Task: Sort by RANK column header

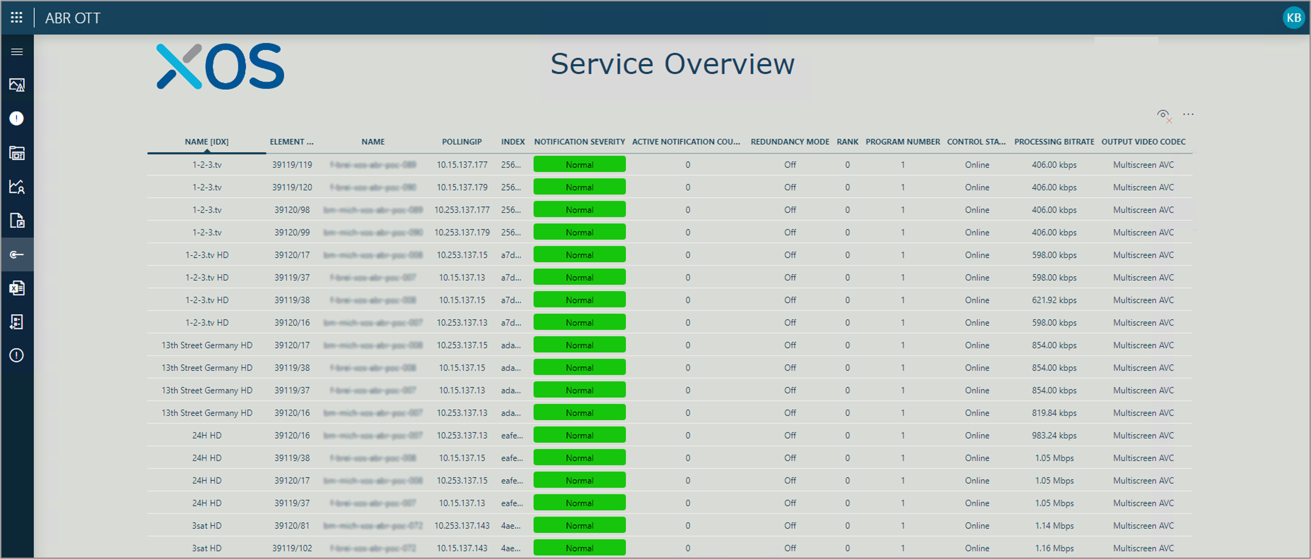Action: [x=847, y=142]
